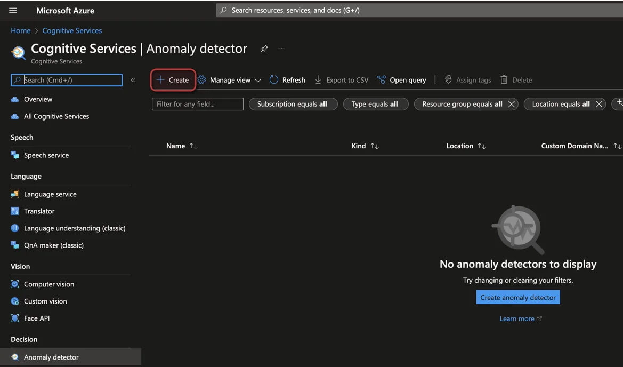Focus the sidebar Search (Cmd+/) field
This screenshot has width=623, height=367.
[x=67, y=80]
